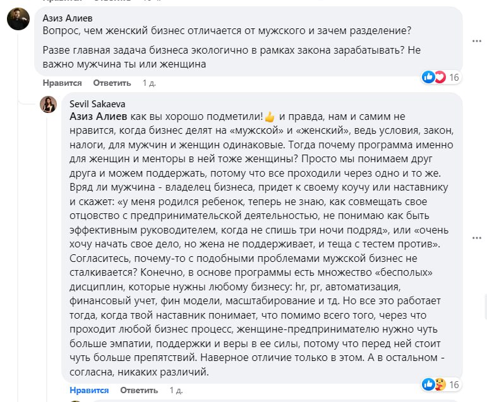Reply to Азиз Алиев's comment via Ответить
The image size is (487, 402).
coord(112,83)
